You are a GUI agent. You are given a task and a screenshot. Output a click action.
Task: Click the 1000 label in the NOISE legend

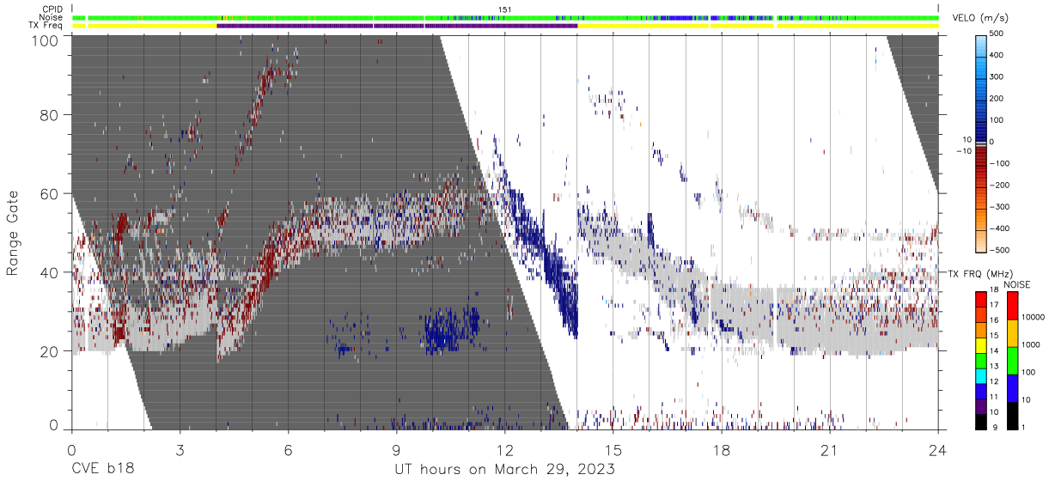coord(1030,344)
